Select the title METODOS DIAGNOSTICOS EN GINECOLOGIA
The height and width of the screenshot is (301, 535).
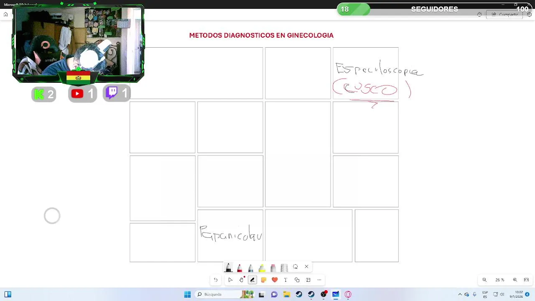[x=261, y=36]
